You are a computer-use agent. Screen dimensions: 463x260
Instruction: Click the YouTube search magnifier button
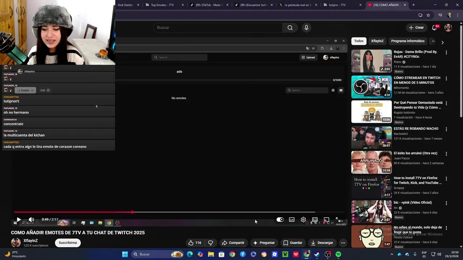(x=290, y=27)
